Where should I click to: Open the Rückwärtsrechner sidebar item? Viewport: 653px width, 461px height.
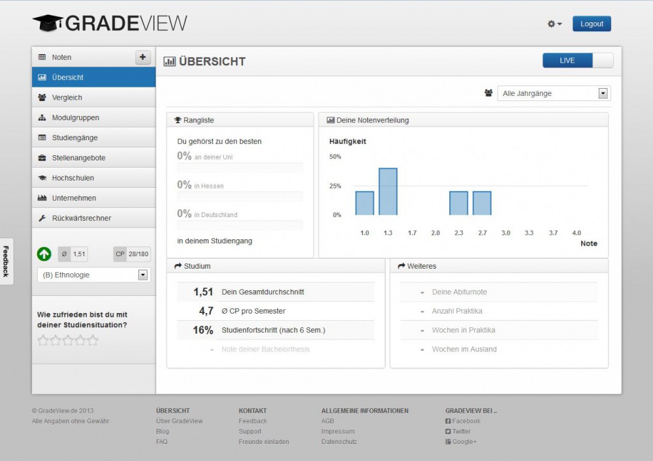tap(81, 218)
